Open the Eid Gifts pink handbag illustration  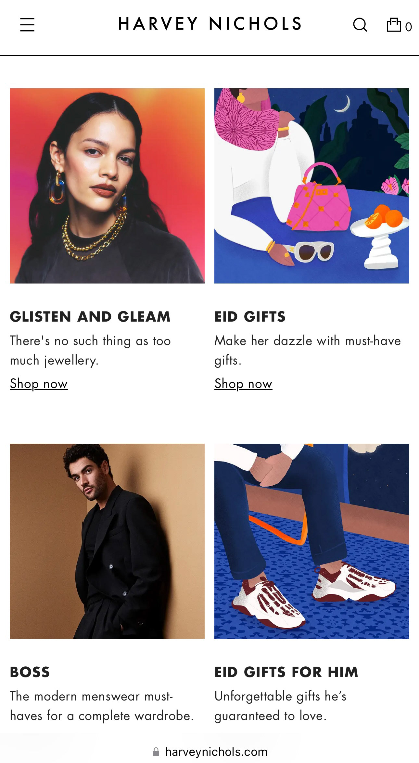pyautogui.click(x=312, y=186)
